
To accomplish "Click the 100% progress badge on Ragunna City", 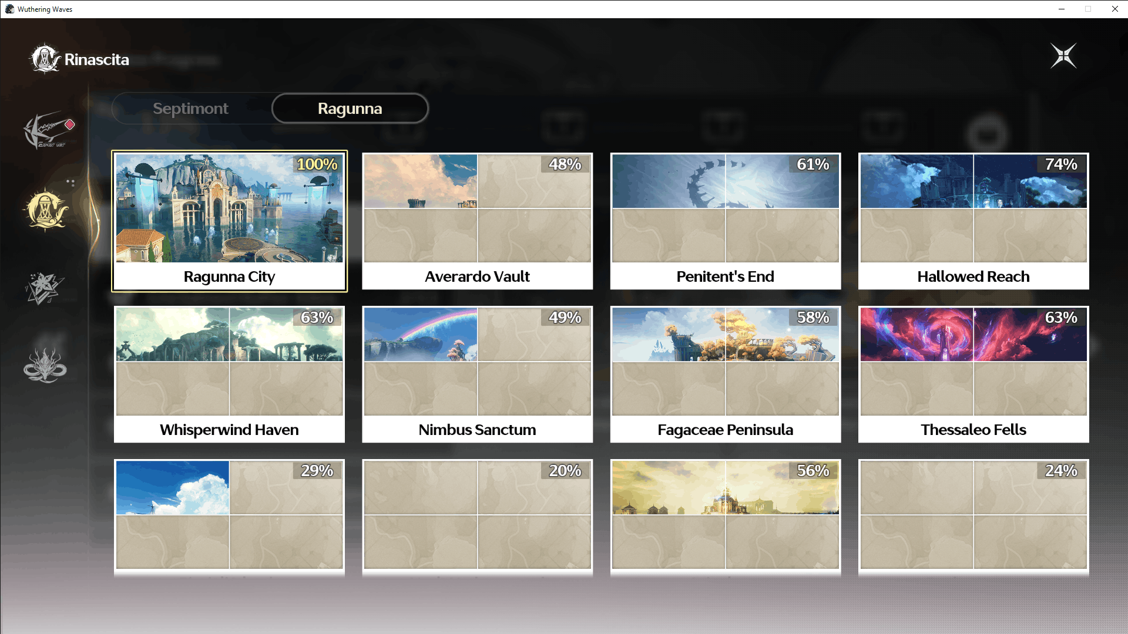I will click(317, 164).
